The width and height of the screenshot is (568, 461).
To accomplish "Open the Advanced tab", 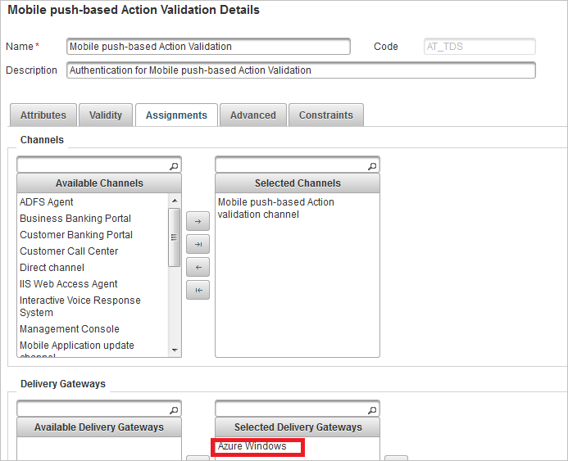I will [252, 115].
